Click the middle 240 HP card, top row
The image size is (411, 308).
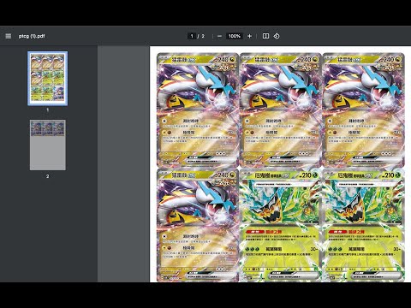[281, 110]
